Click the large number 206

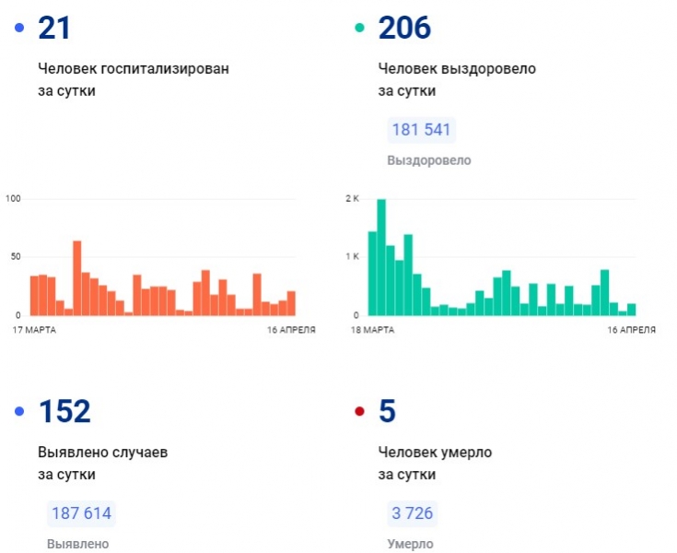pyautogui.click(x=404, y=28)
